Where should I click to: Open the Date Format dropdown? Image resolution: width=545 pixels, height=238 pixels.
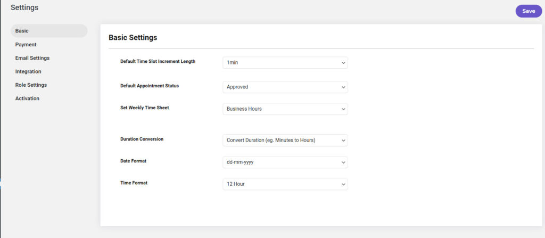point(285,162)
